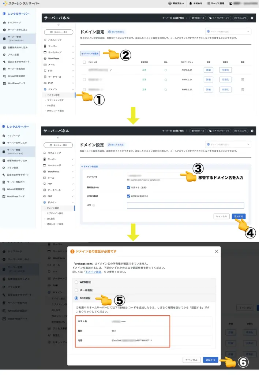Expand PHP menu on the domain list screen

click(x=59, y=83)
